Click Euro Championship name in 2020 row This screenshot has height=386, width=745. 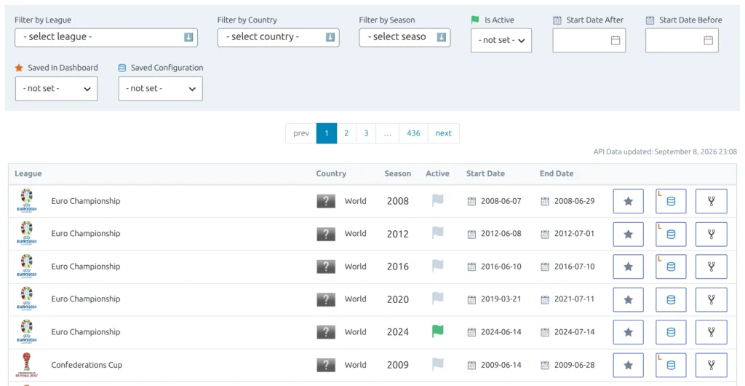coord(86,299)
